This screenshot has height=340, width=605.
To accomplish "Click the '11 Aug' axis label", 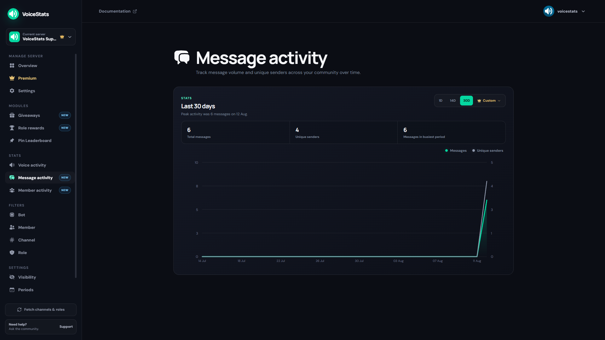I will click(477, 261).
